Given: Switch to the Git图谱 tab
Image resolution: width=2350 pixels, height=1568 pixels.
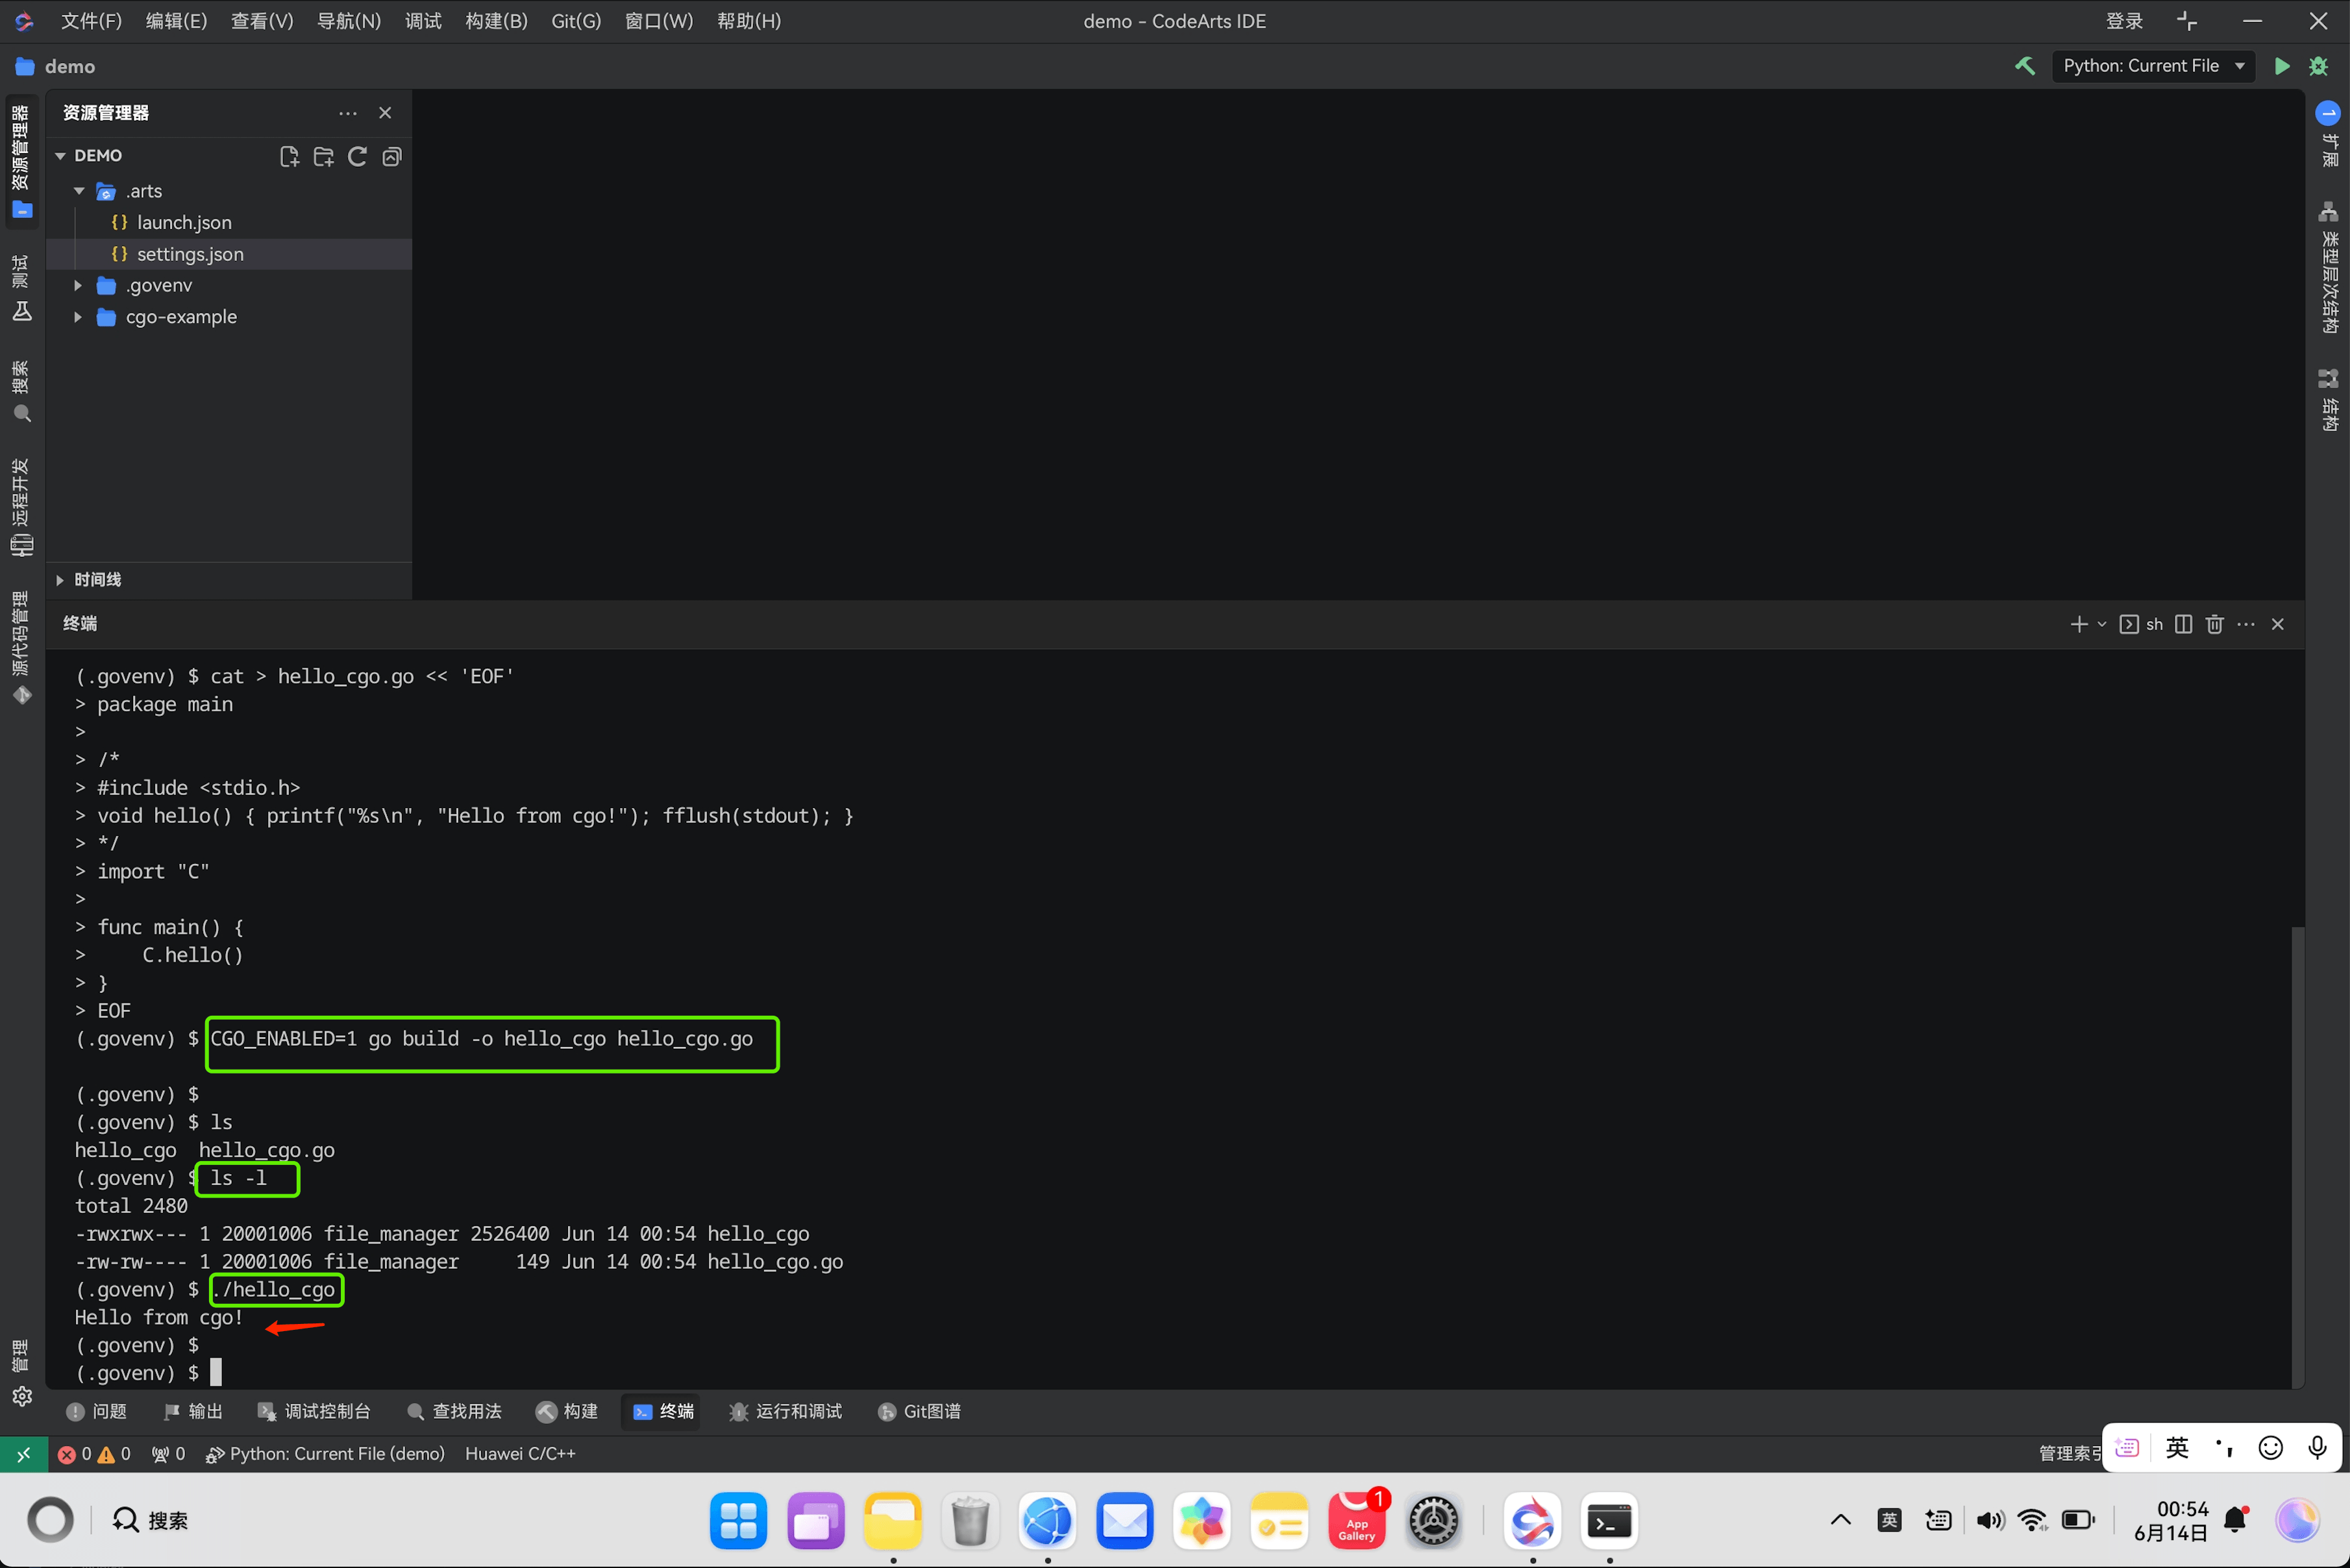Looking at the screenshot, I should pos(919,1411).
